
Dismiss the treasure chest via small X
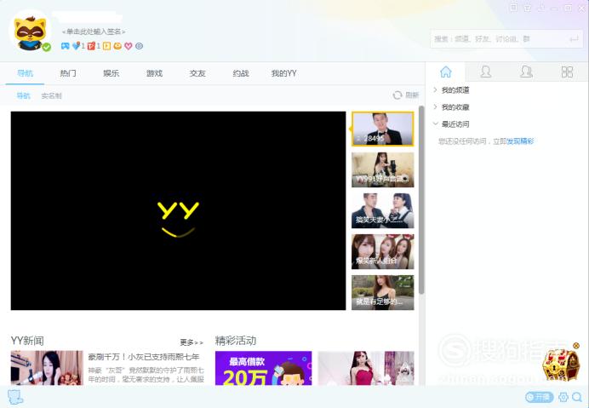tap(576, 345)
